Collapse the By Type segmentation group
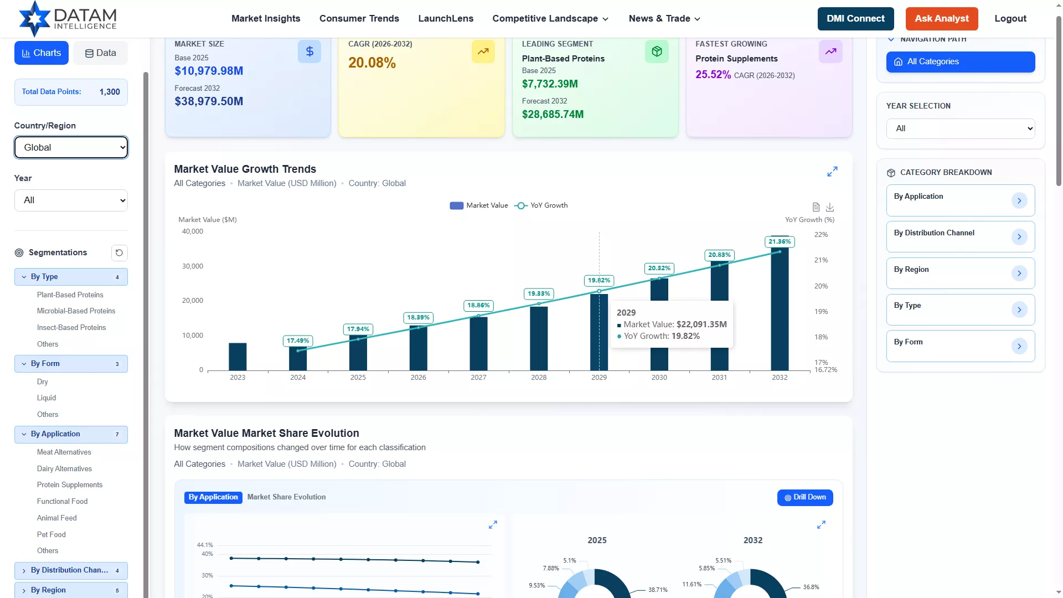This screenshot has width=1063, height=598. click(71, 277)
